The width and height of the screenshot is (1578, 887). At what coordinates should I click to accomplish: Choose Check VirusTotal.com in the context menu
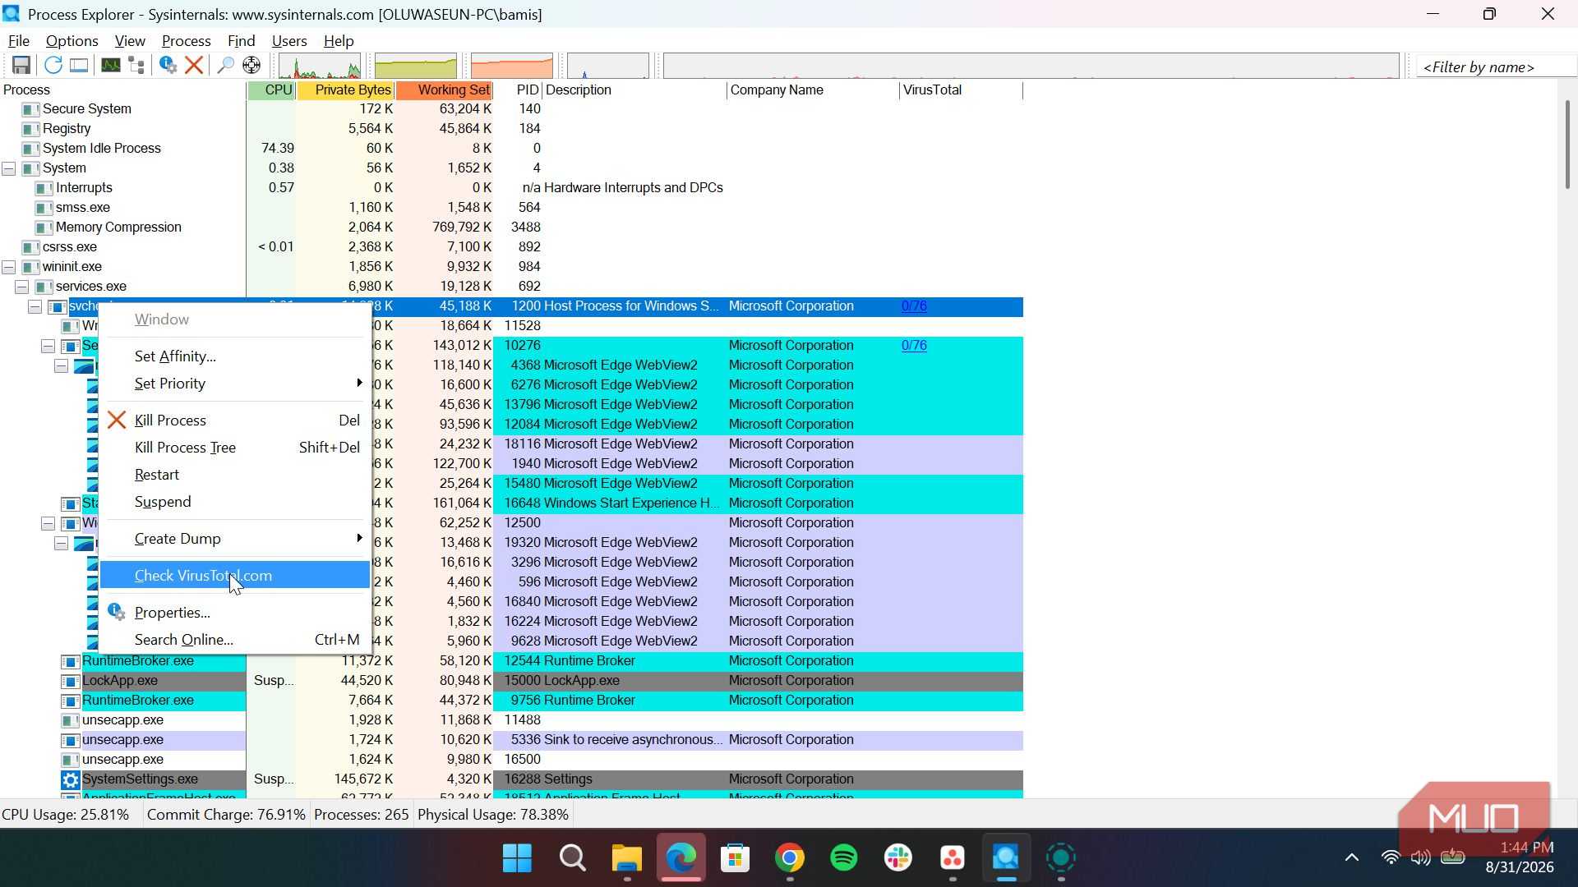point(235,576)
